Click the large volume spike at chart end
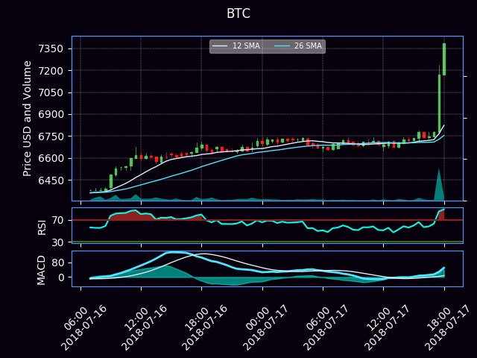Viewport: 477px width, 358px height. click(439, 186)
